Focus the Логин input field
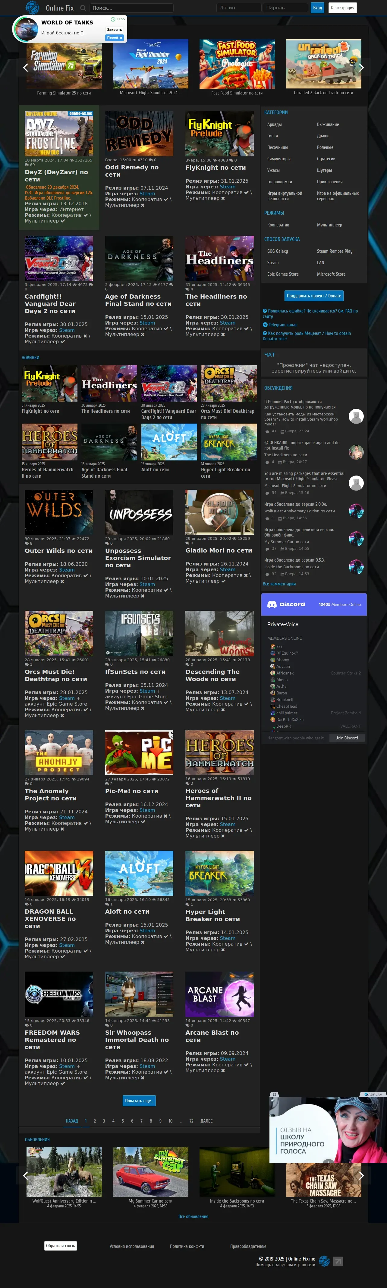 [x=239, y=8]
